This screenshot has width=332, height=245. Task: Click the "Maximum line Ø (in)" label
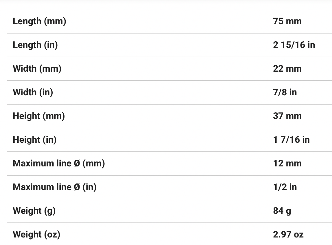55,187
